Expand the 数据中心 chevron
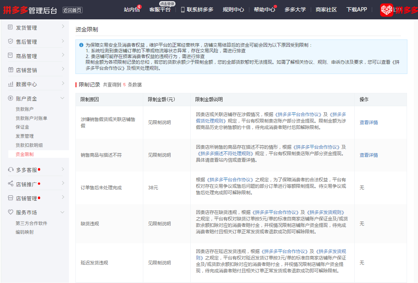Viewport: 418px width, 283px height. (63, 83)
